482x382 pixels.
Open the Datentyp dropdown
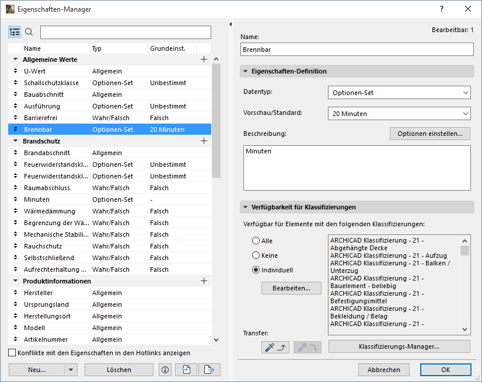(399, 93)
